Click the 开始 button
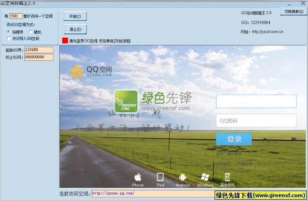 pos(75,17)
